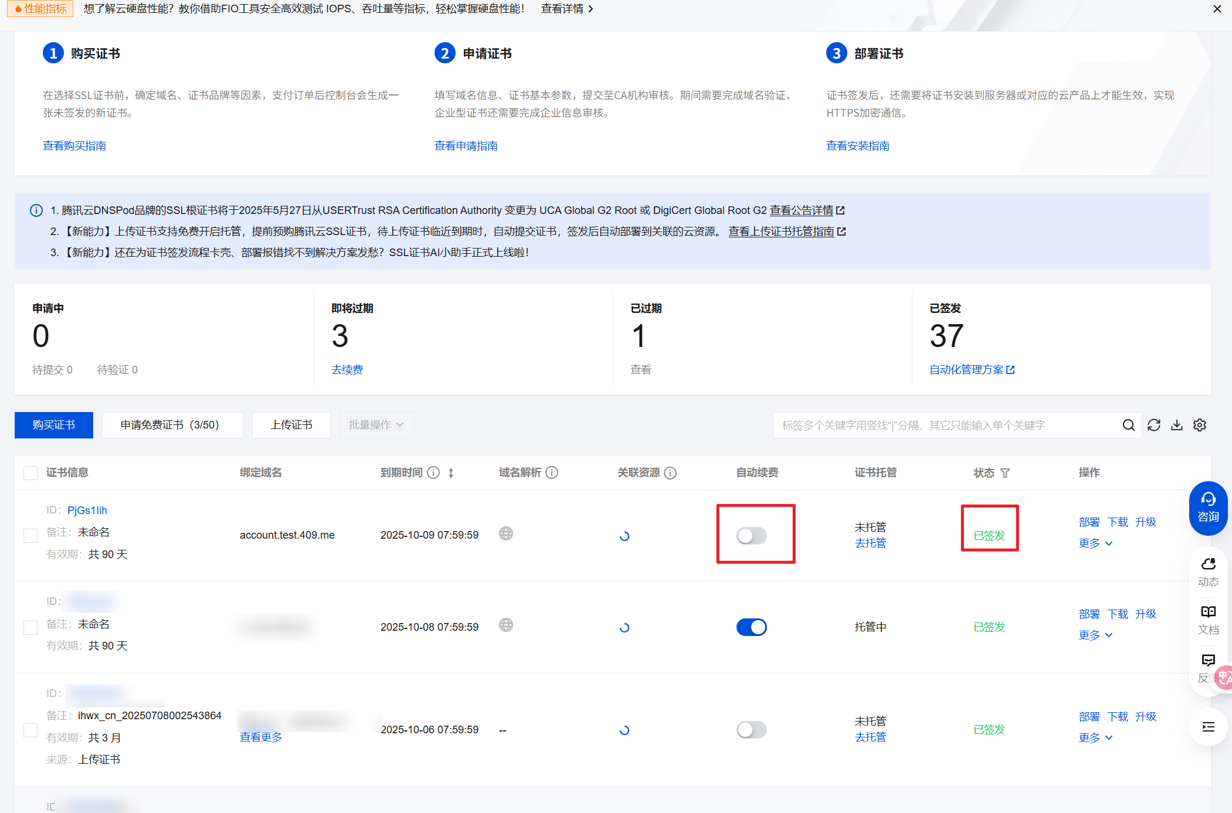Download the certificate list export
The height and width of the screenshot is (813, 1232).
click(x=1176, y=425)
